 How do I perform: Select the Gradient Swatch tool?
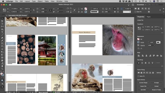pos(2,55)
